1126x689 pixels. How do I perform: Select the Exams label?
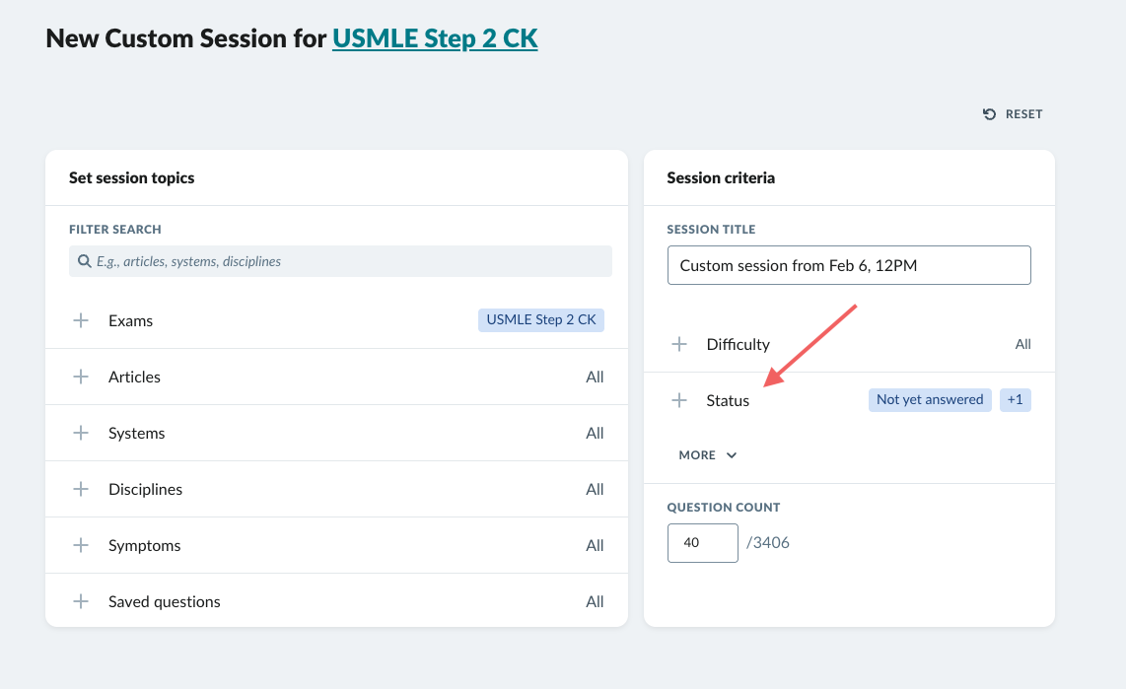(131, 320)
